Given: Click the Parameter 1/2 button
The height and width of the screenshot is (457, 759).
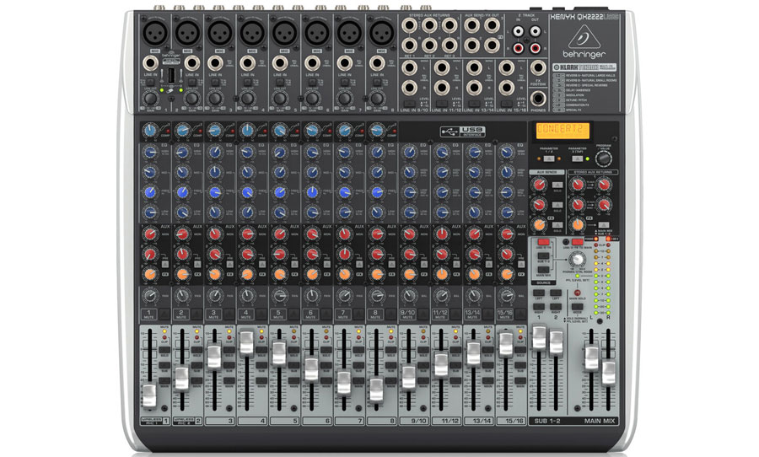Looking at the screenshot, I should (548, 159).
